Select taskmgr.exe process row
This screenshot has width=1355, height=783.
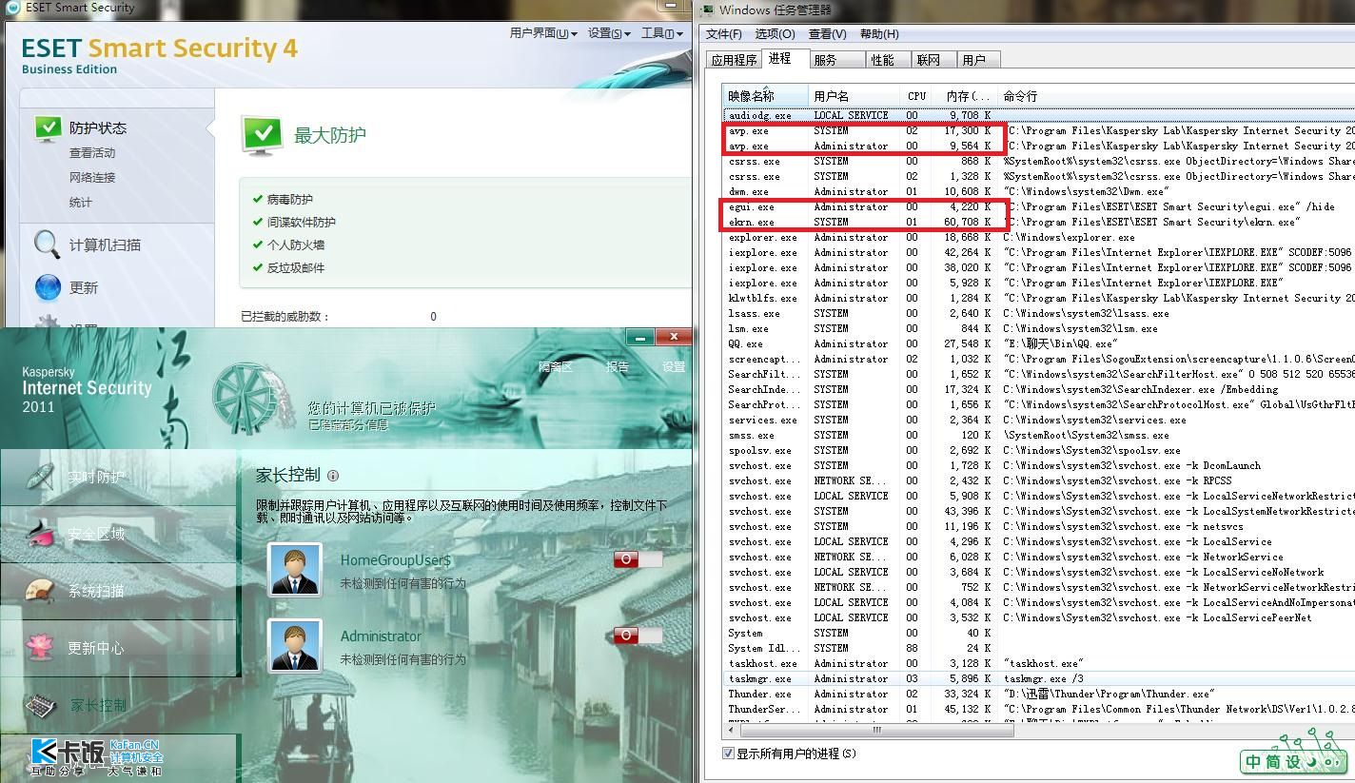click(1037, 678)
